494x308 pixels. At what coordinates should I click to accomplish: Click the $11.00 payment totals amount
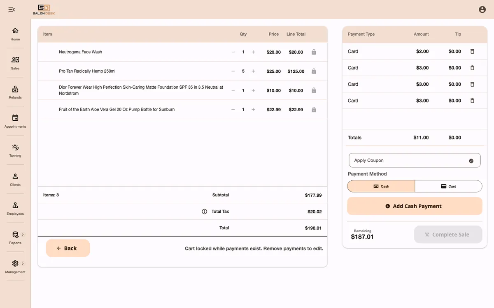(421, 138)
